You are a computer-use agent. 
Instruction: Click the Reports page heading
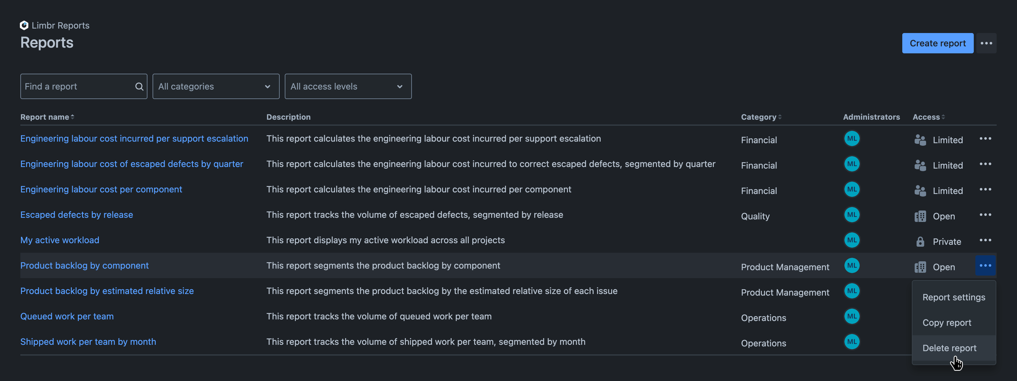(x=47, y=43)
